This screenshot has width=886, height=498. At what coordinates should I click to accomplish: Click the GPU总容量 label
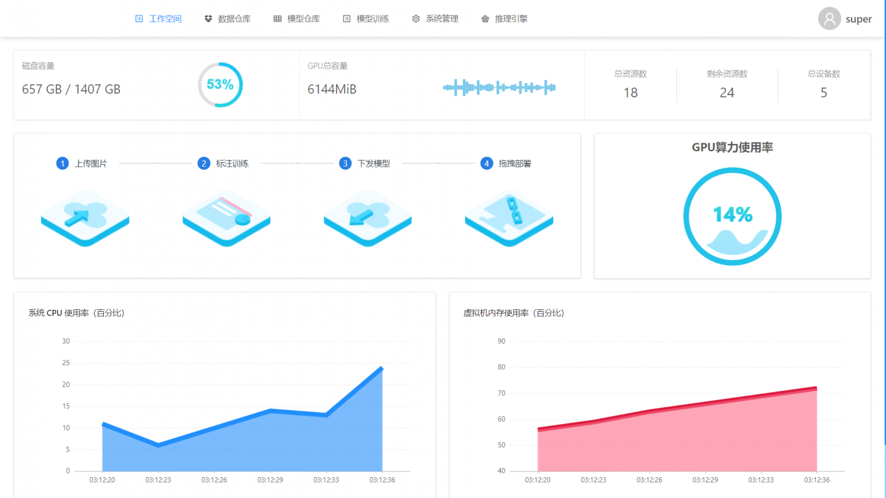pyautogui.click(x=328, y=66)
